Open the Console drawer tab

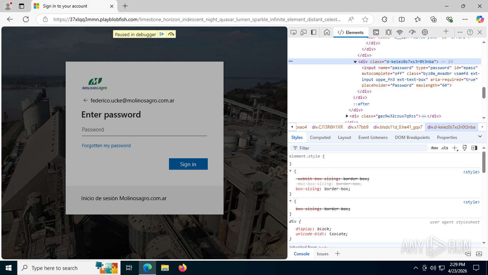301,254
